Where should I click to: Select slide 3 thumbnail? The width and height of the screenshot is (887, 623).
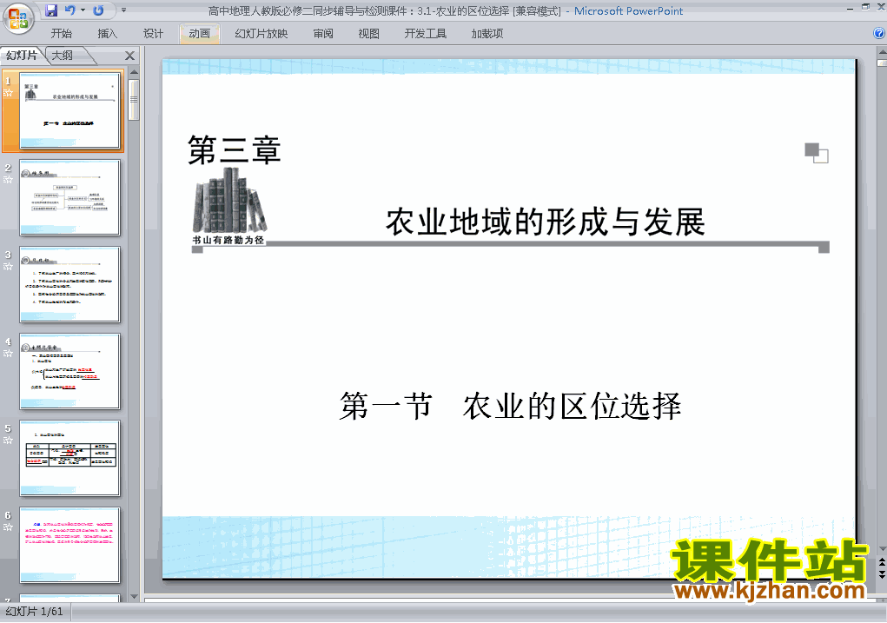pyautogui.click(x=70, y=285)
